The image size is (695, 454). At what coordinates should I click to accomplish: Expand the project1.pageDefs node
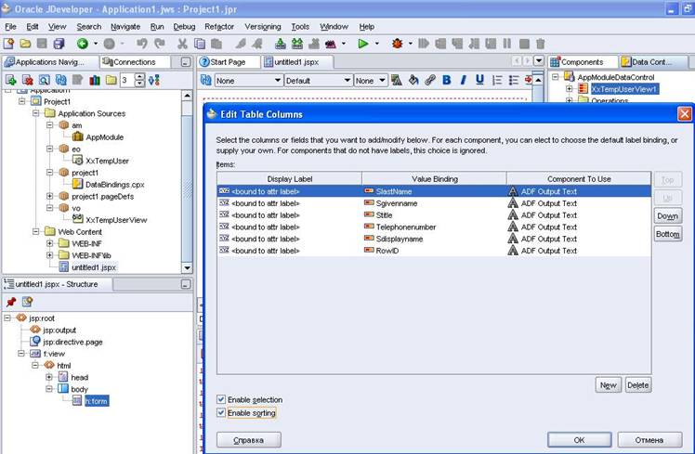tap(49, 196)
